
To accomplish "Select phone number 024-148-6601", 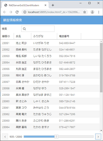I will click(67, 49).
